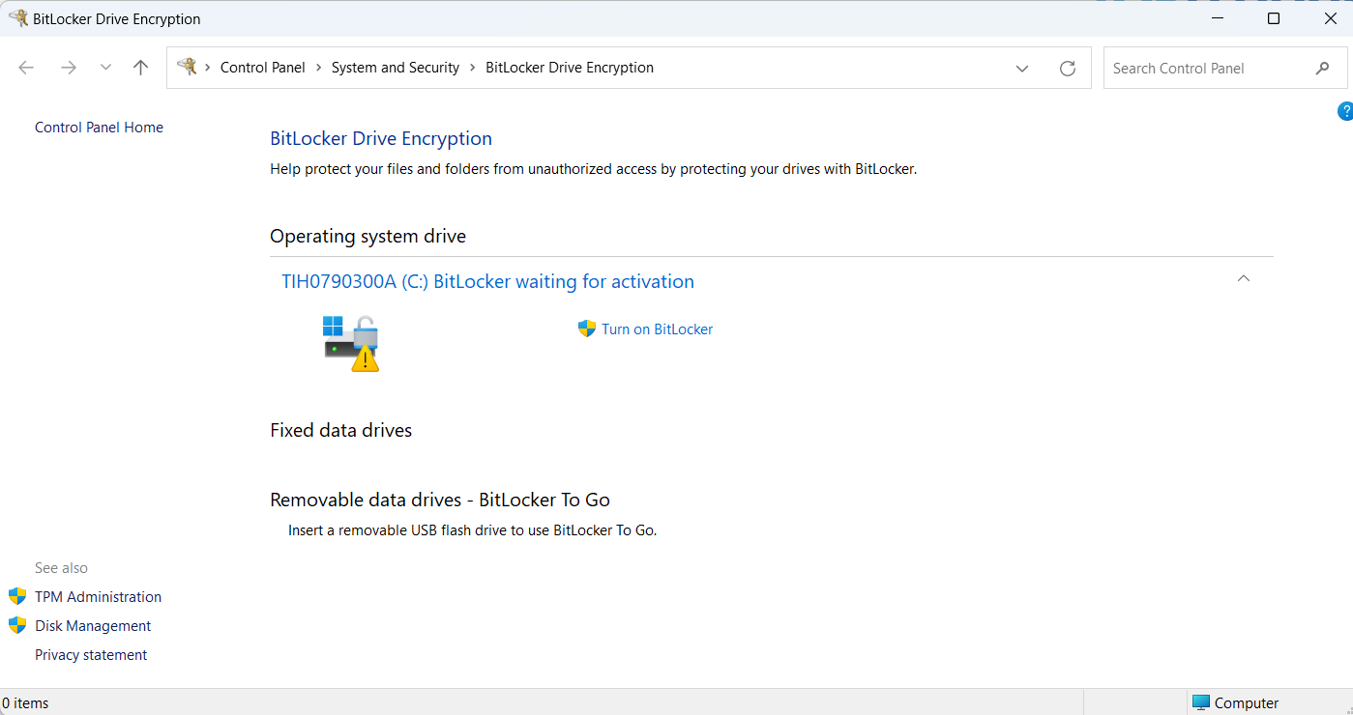The image size is (1353, 715).
Task: Go forward using the right arrow
Action: click(x=68, y=68)
